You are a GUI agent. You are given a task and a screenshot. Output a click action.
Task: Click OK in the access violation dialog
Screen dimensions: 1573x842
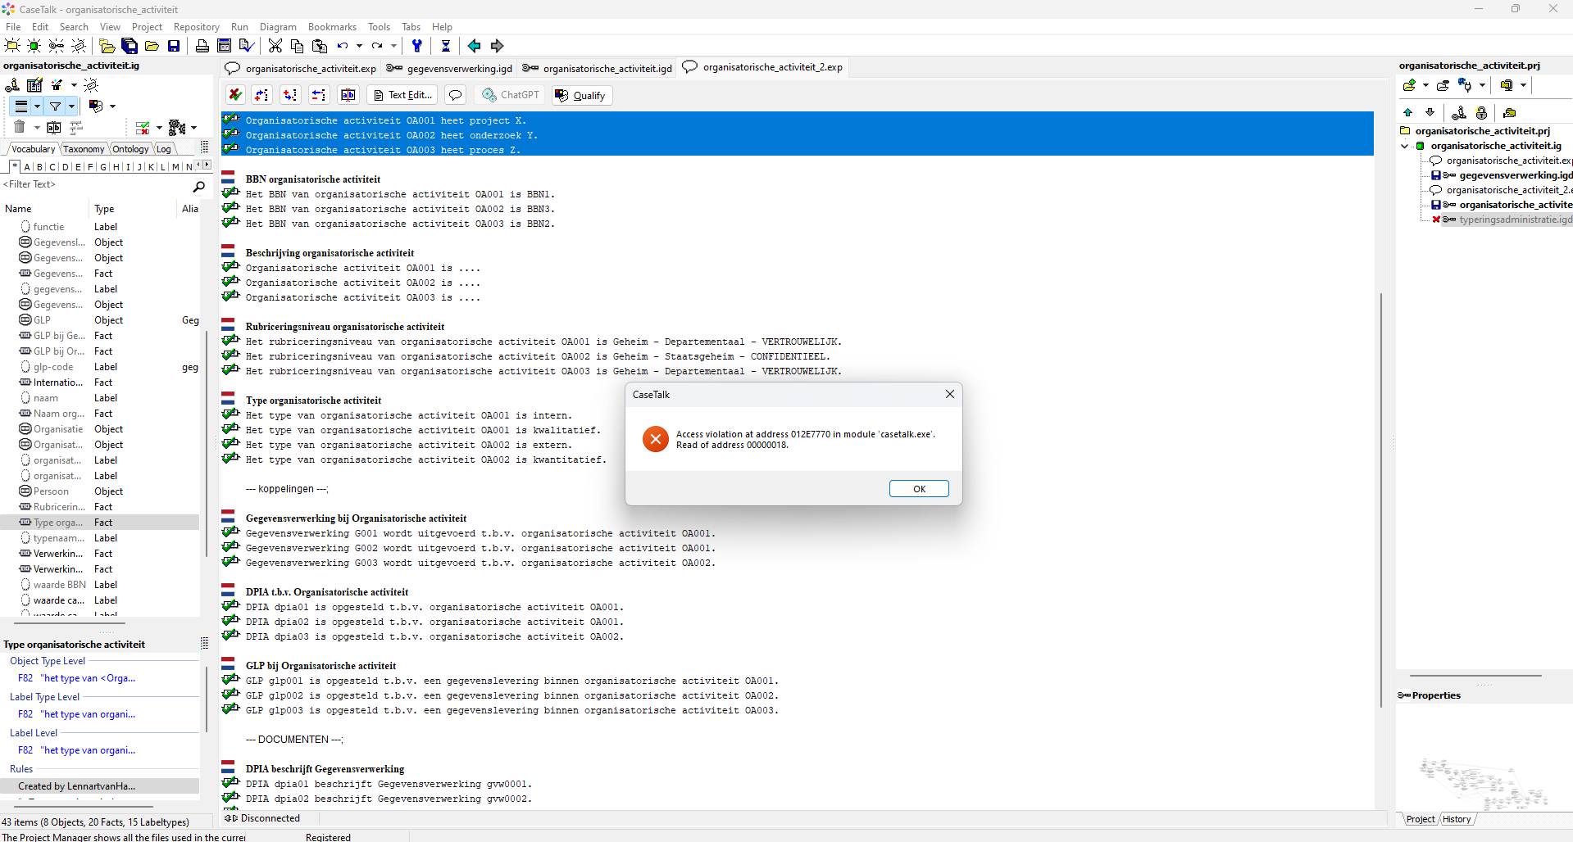coord(918,489)
